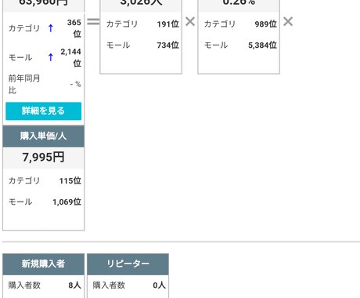Viewport: 360px width, 298px height.
Task: Click the blue up arrow beside モール
Action: (51, 57)
